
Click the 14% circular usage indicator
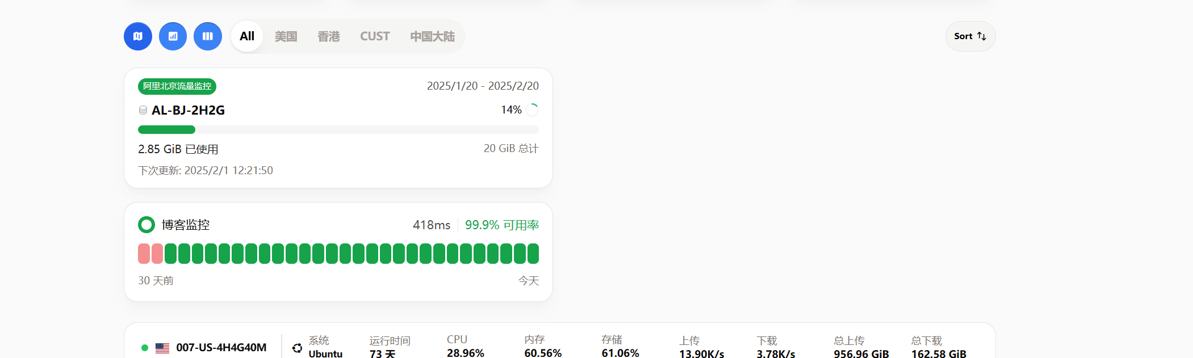tap(532, 109)
